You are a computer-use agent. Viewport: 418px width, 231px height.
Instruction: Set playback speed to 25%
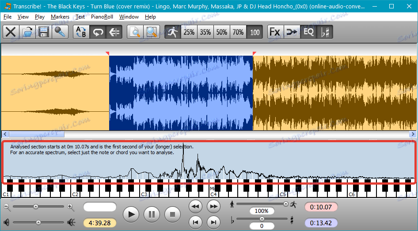click(189, 32)
